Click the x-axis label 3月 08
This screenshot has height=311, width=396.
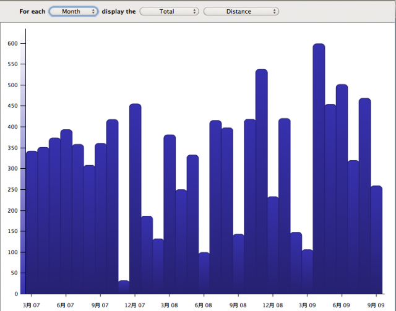click(x=169, y=305)
